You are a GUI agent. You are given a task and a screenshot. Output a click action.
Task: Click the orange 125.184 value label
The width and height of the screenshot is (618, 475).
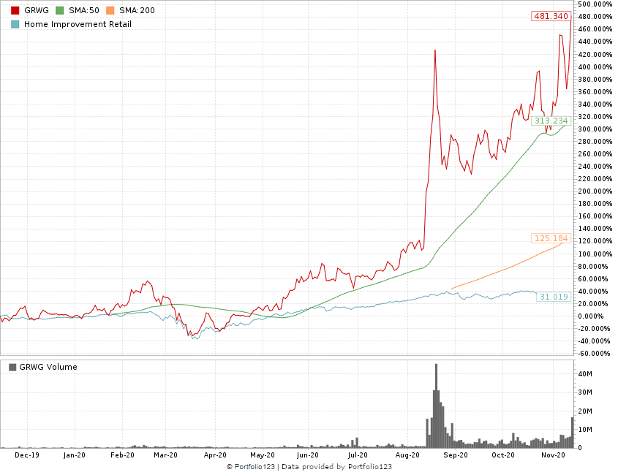pos(551,238)
